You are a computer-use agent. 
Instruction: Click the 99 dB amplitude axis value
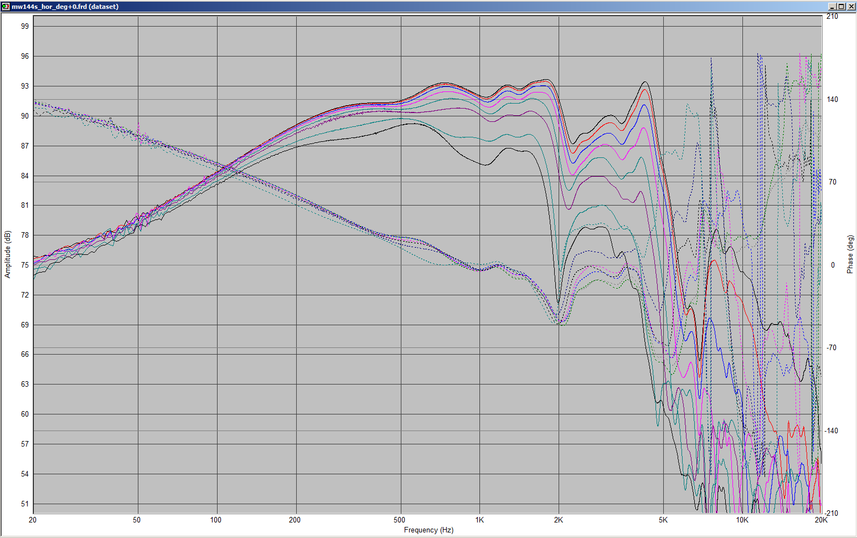25,27
